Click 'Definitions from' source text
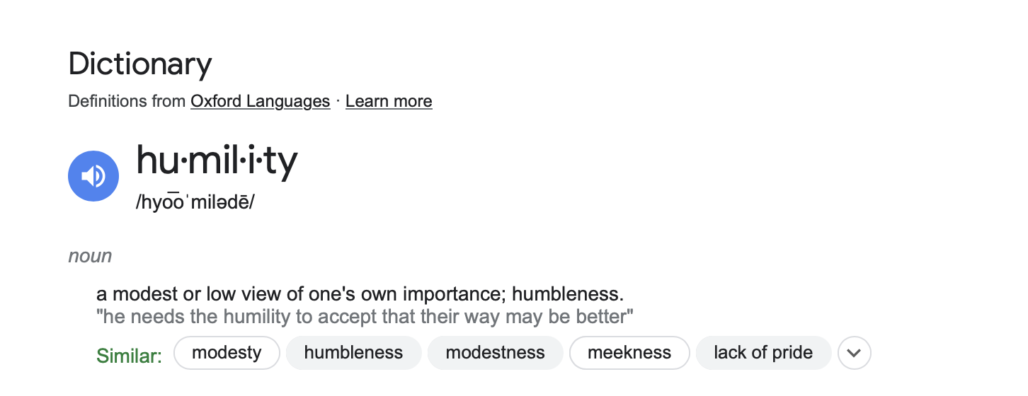 (x=127, y=101)
